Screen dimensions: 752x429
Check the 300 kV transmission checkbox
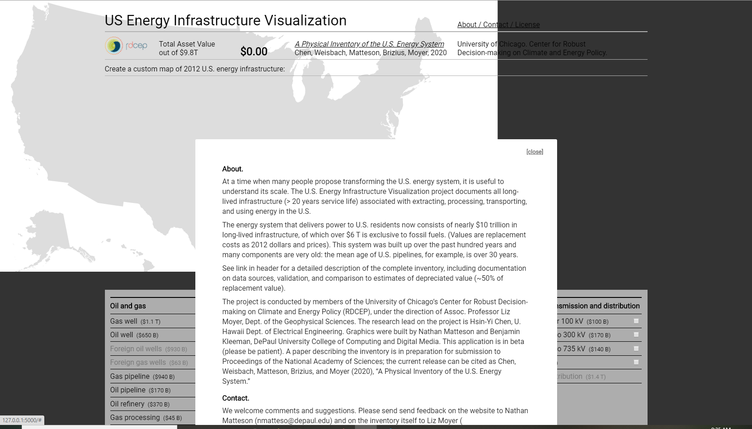point(636,335)
